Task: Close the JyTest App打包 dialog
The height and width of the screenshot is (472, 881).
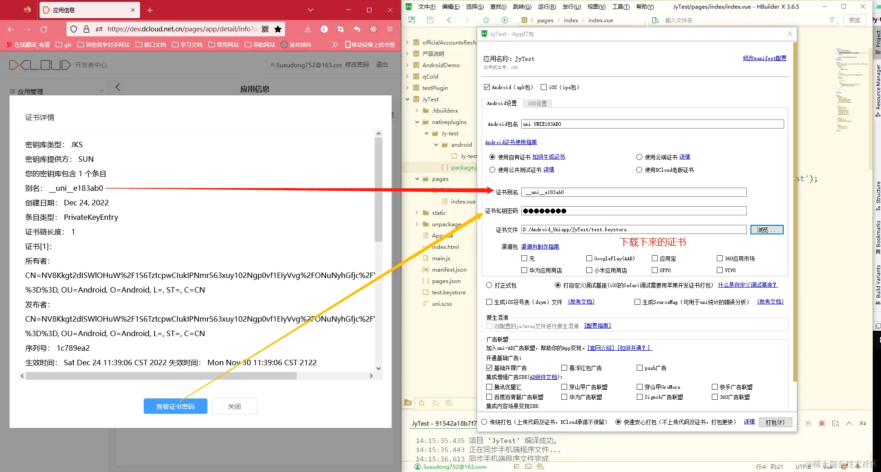Action: pos(790,34)
